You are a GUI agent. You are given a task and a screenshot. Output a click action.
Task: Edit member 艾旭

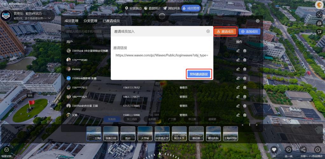238,115
